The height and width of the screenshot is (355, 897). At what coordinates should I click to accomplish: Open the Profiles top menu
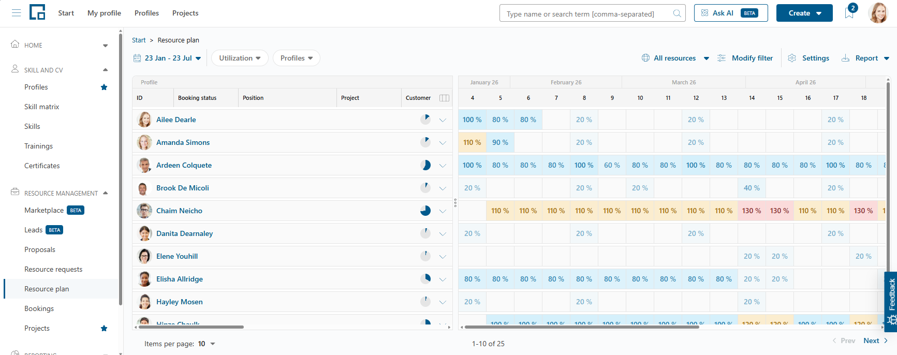click(x=146, y=13)
